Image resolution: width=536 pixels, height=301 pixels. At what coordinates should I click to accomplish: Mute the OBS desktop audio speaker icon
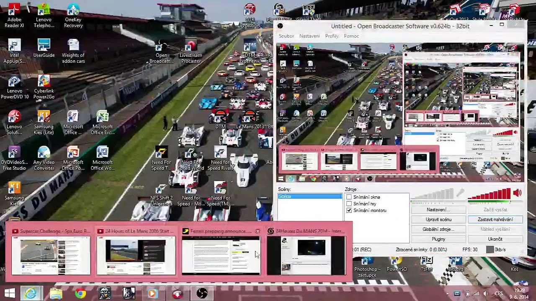click(x=517, y=193)
